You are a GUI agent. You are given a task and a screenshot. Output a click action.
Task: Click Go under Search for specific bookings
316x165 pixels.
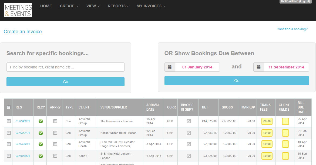click(x=66, y=82)
